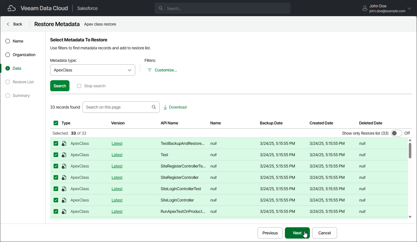Toggle Show only Restore list switch
Viewport: 417px width, 242px height.
point(396,133)
